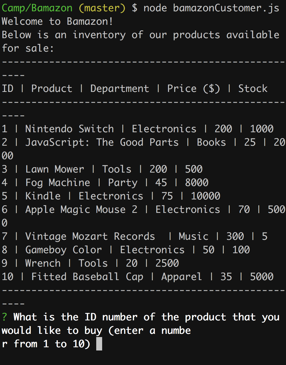The image size is (286, 365).
Task: Click the Stock column header text
Action: point(253,88)
